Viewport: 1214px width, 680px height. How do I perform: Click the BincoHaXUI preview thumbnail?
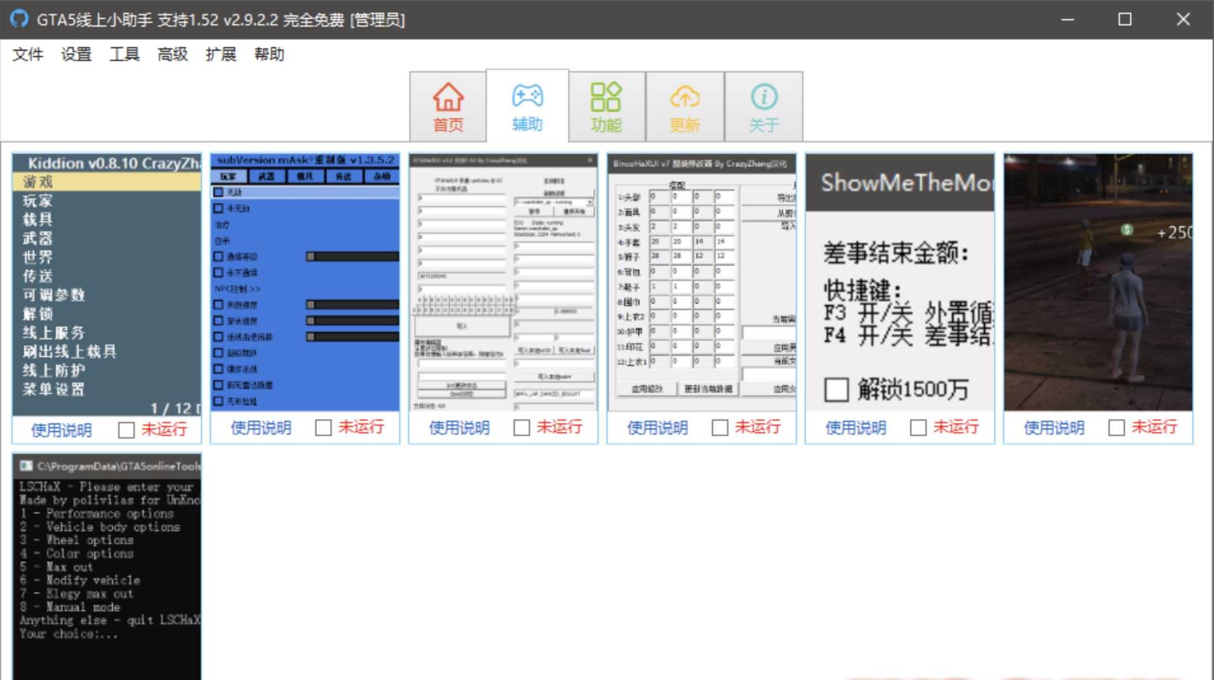tap(702, 282)
